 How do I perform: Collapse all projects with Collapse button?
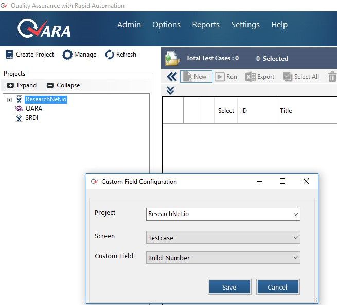pyautogui.click(x=63, y=85)
